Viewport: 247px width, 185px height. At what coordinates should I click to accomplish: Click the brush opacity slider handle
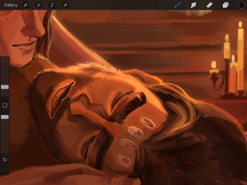point(5,117)
